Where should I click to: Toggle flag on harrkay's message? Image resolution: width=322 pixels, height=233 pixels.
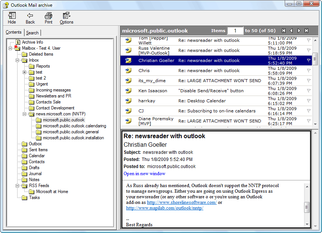[x=309, y=100]
